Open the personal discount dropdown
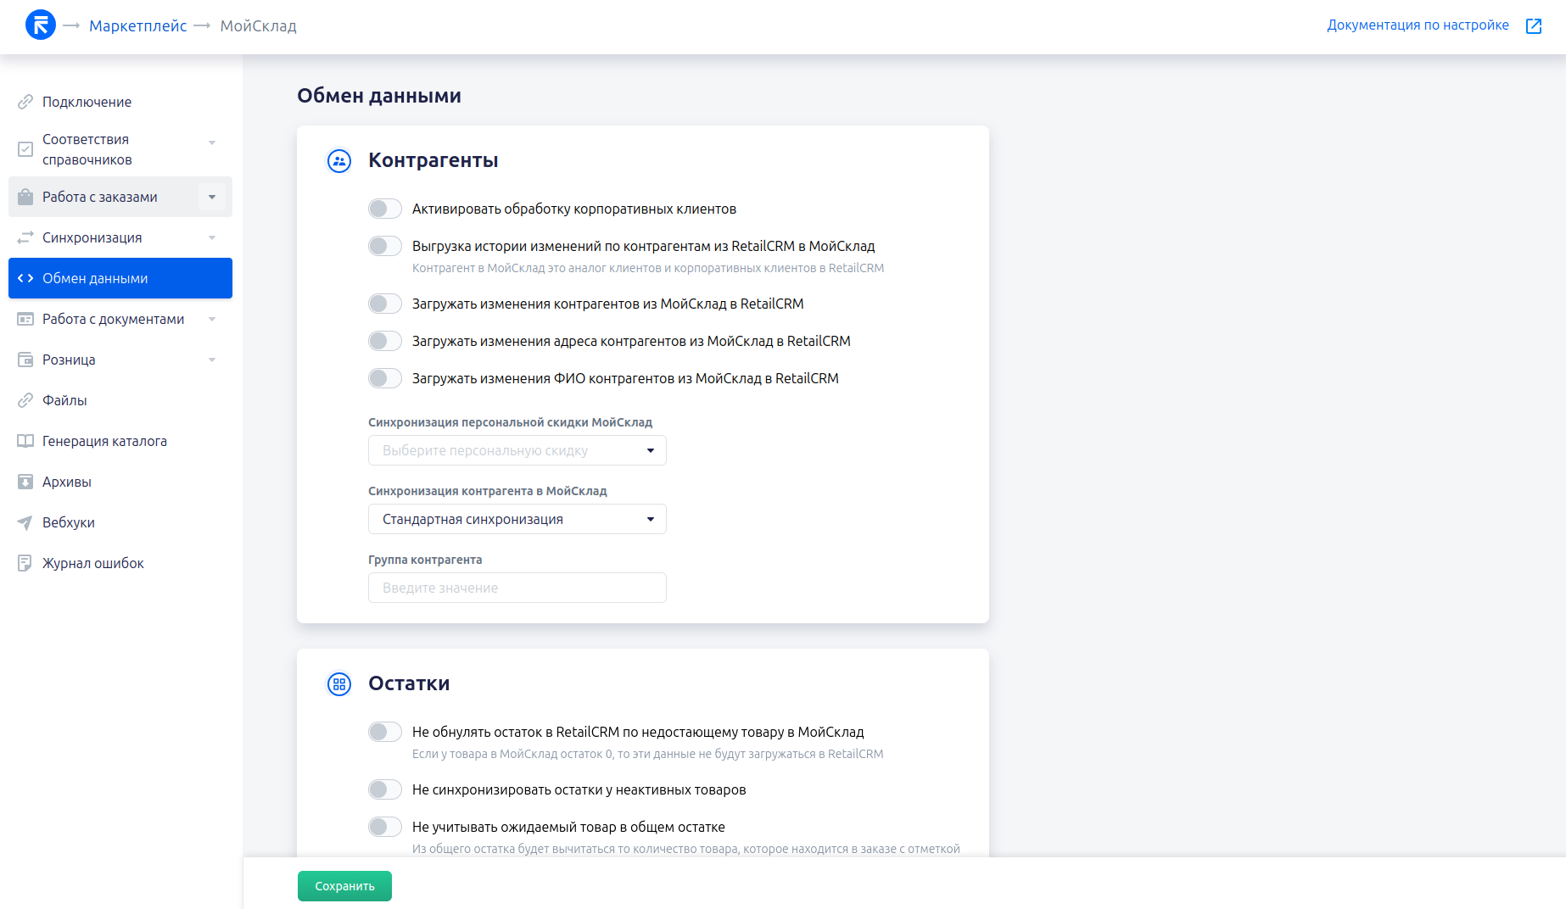Viewport: 1566px width, 909px height. tap(517, 450)
